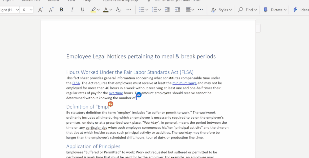Image resolution: width=309 pixels, height=158 pixels.
Task: Click the line 'determined without knowing the number of'
Action: [101, 98]
